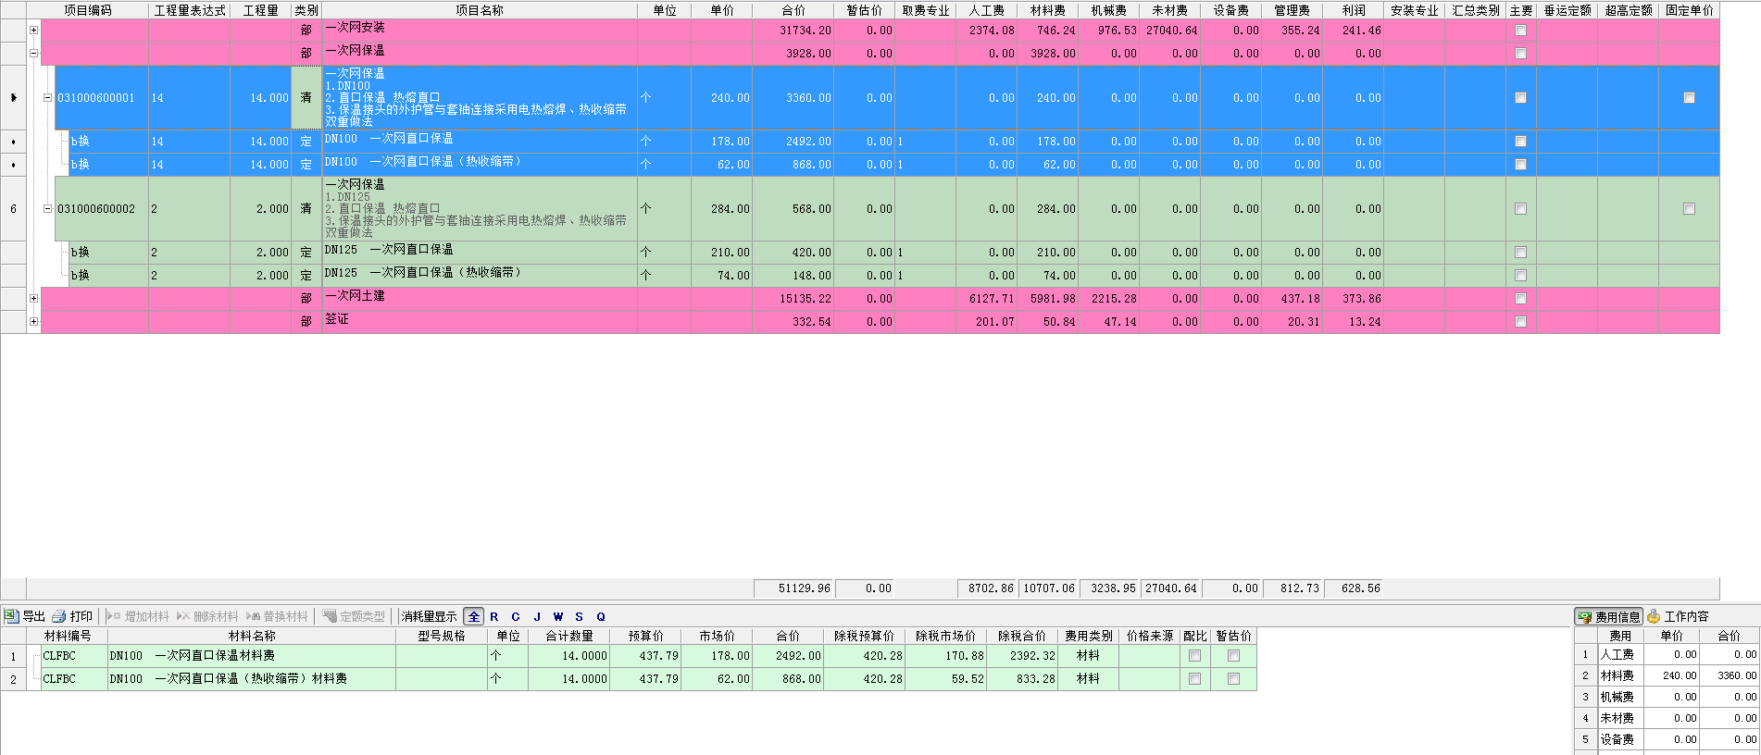Screen dimensions: 1761x755
Task: Click the row pointer arrow for item 031000600001
Action: point(13,97)
